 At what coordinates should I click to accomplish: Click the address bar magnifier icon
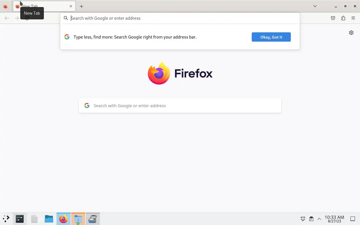click(66, 18)
